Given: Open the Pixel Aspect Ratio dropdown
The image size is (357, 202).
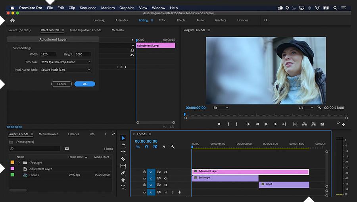Looking at the screenshot, I should click(65, 70).
